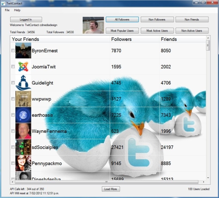
Task: Check the WayneFennema checkbox
Action: click(13, 131)
